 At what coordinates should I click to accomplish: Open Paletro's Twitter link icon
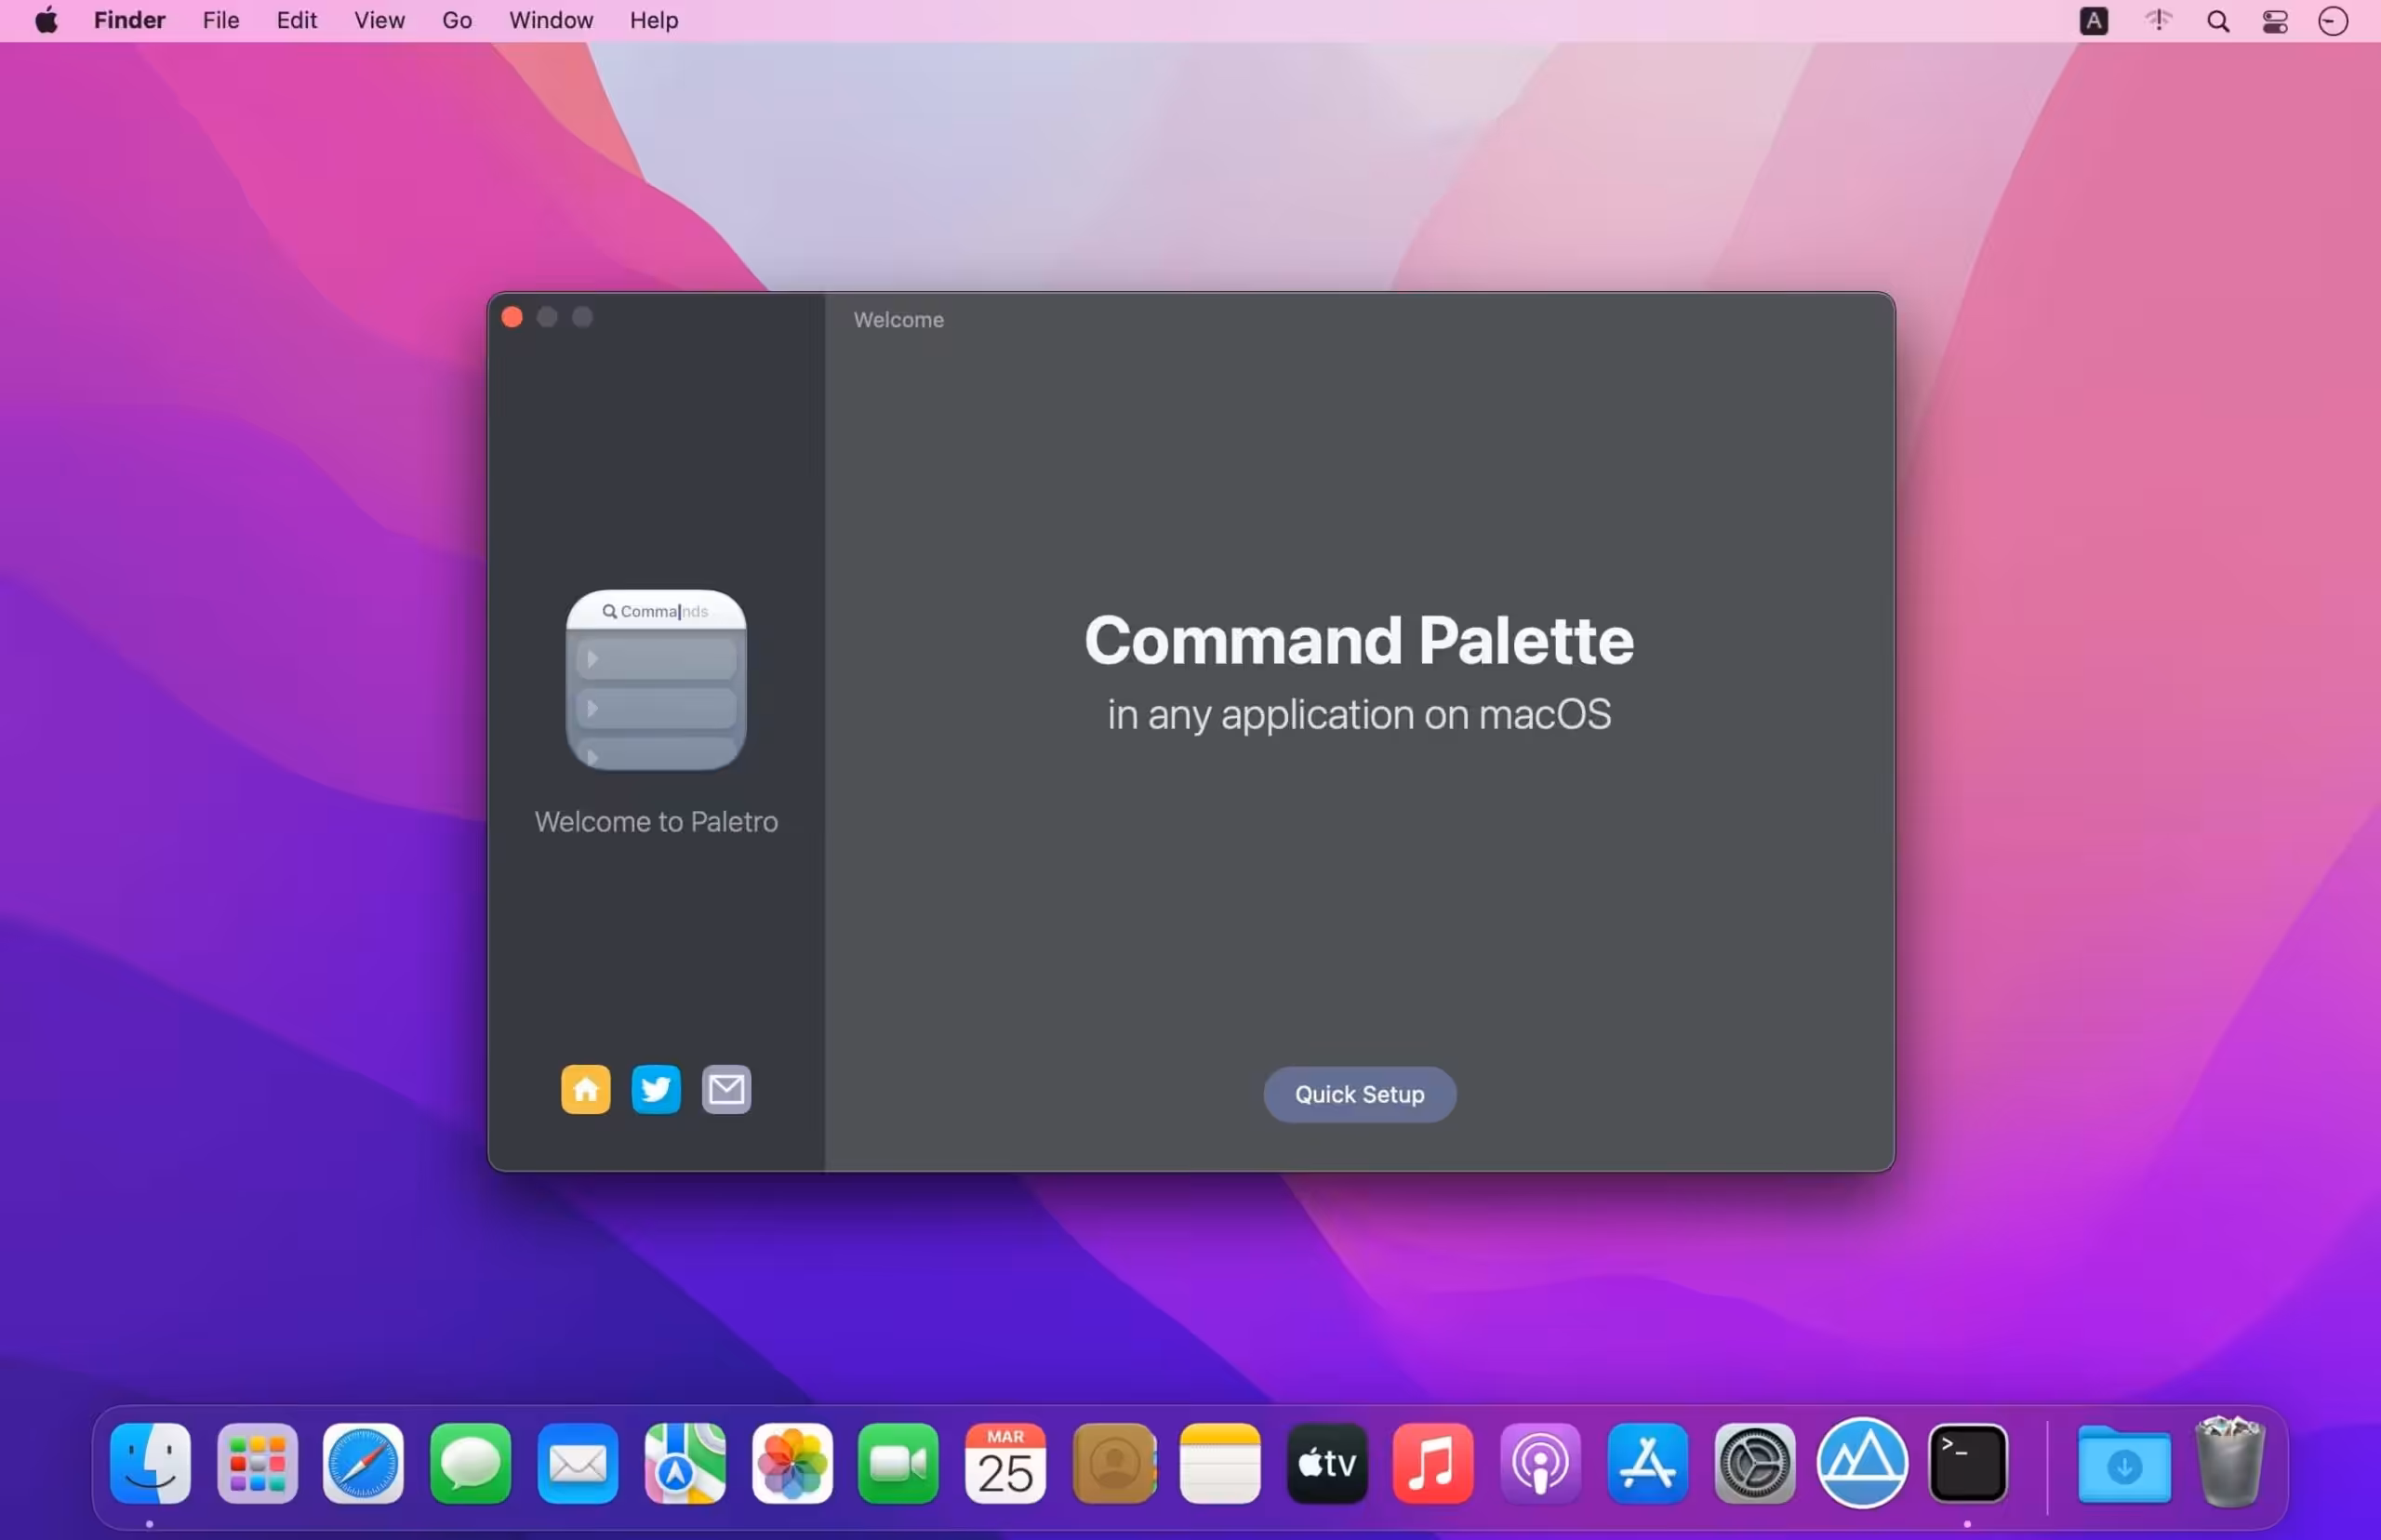656,1089
